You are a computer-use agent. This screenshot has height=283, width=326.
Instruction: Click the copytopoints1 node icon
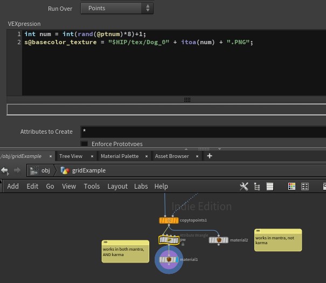click(169, 220)
